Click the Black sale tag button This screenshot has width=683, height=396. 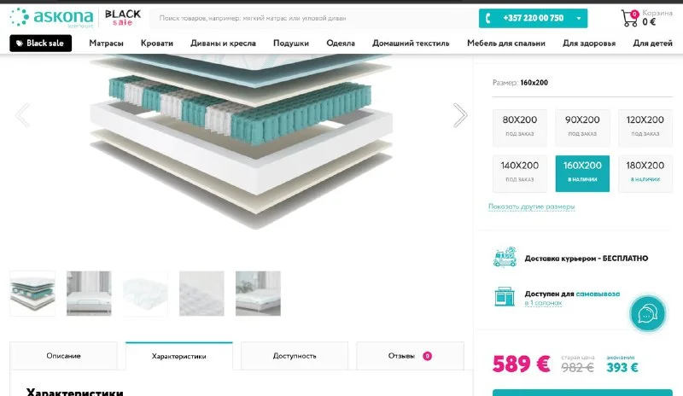(x=40, y=44)
